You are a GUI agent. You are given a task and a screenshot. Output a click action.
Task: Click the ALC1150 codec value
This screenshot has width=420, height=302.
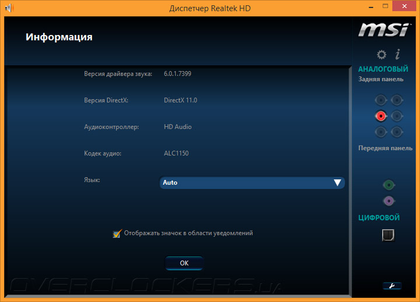(176, 153)
